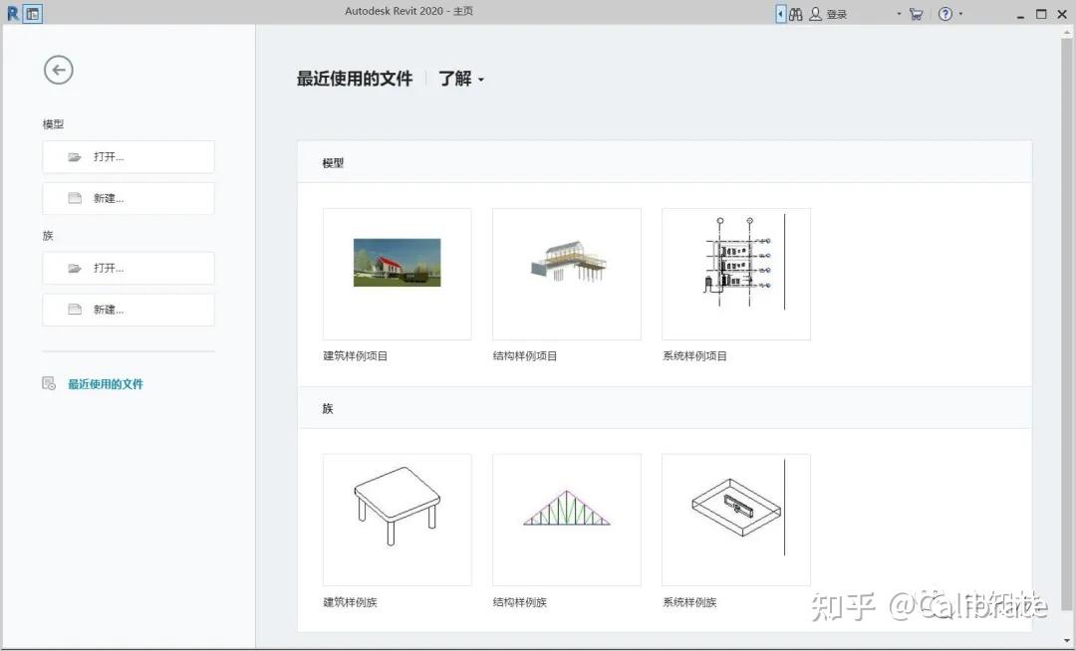Switch to the 最近使用的文件 heading tab
1076x651 pixels.
[354, 79]
